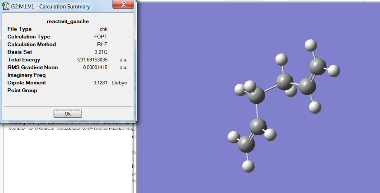Select the Total Energy value -231.69153035
Screen dimensions: 380x193
point(92,60)
